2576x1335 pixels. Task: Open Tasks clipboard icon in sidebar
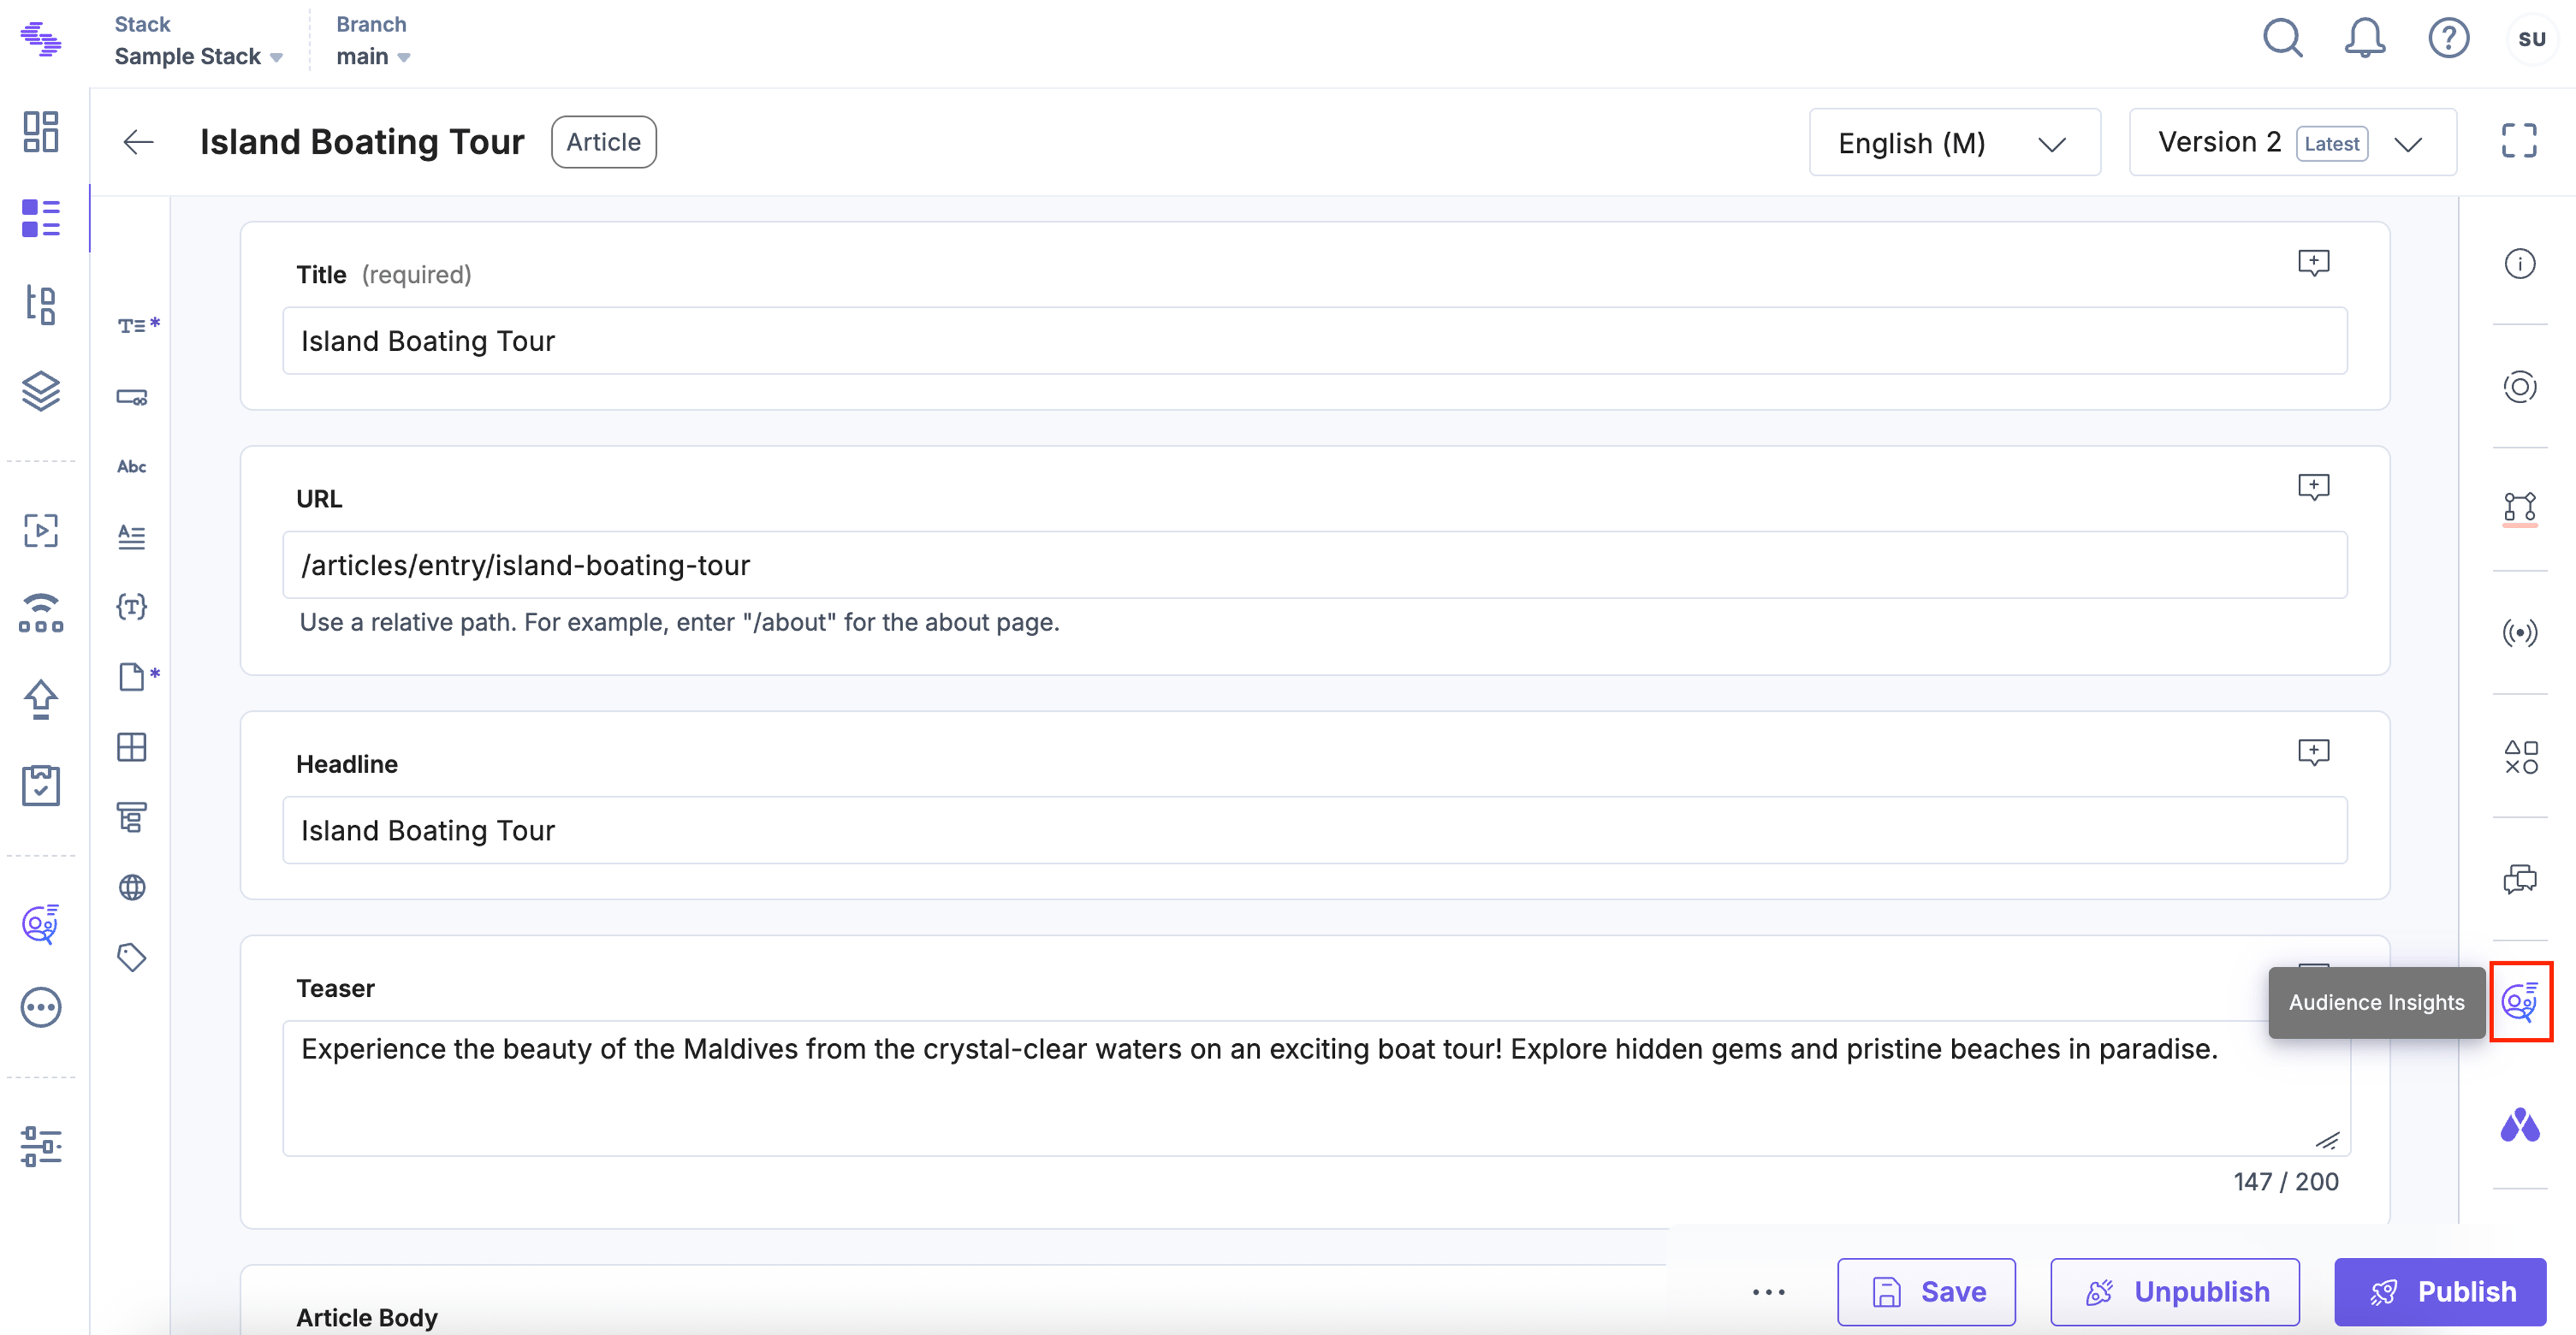point(41,785)
